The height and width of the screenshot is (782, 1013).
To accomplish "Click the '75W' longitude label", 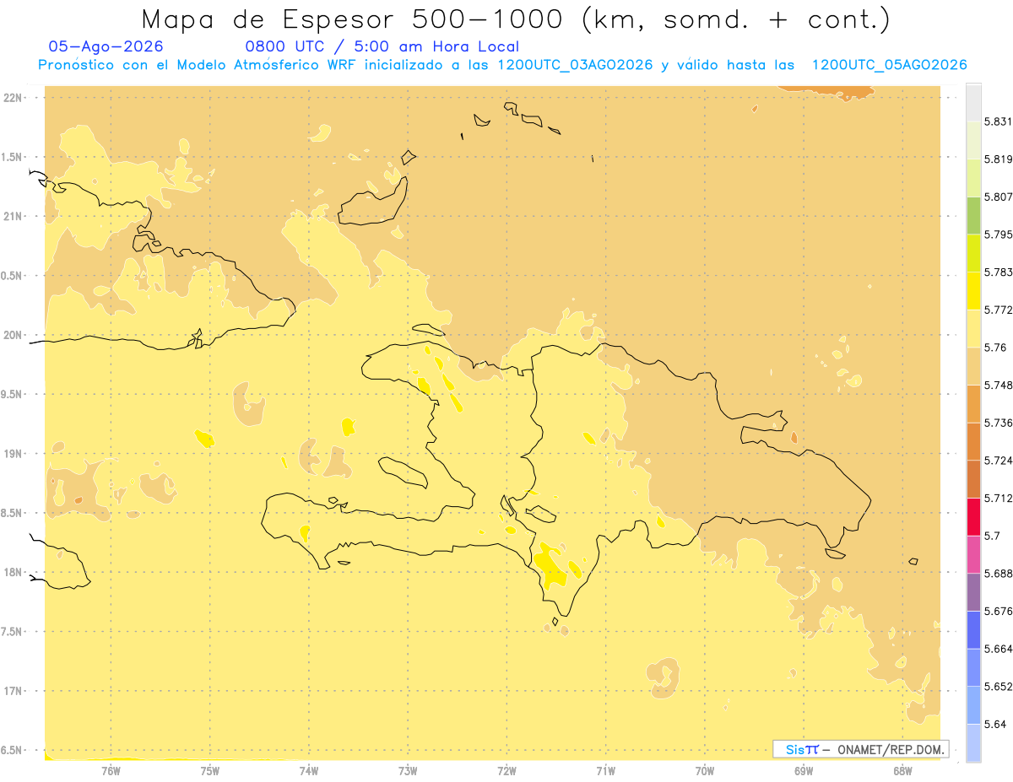I will point(210,771).
